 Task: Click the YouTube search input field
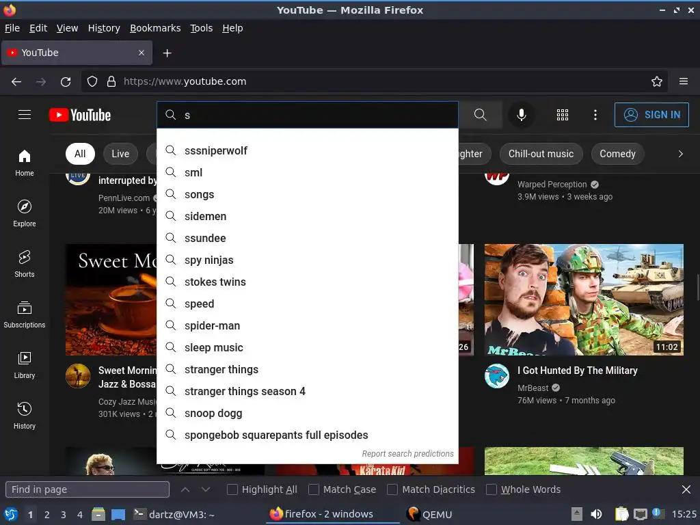click(308, 115)
